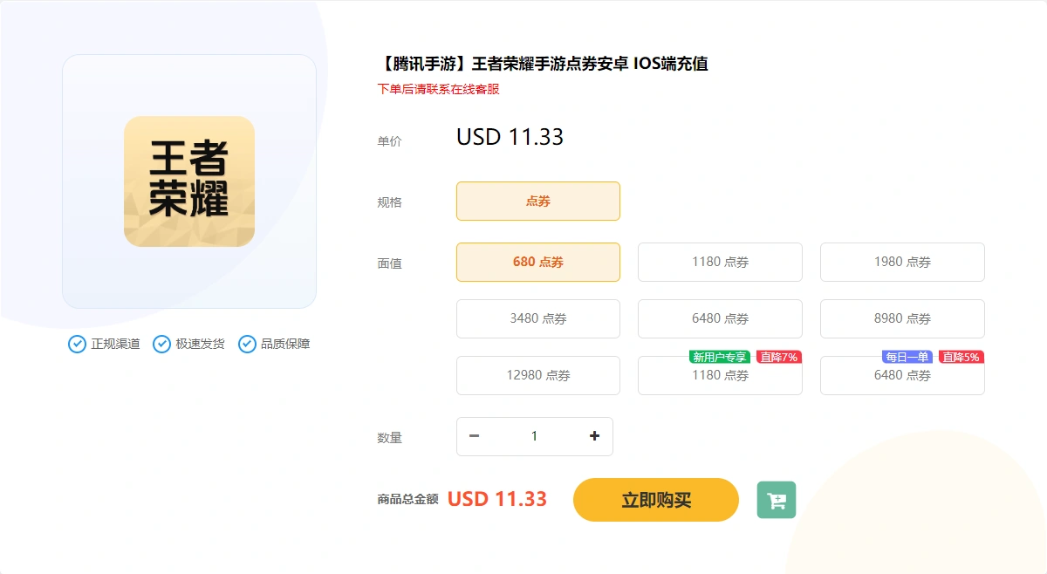
Task: Increase quantity with the plus button
Action: tap(594, 436)
